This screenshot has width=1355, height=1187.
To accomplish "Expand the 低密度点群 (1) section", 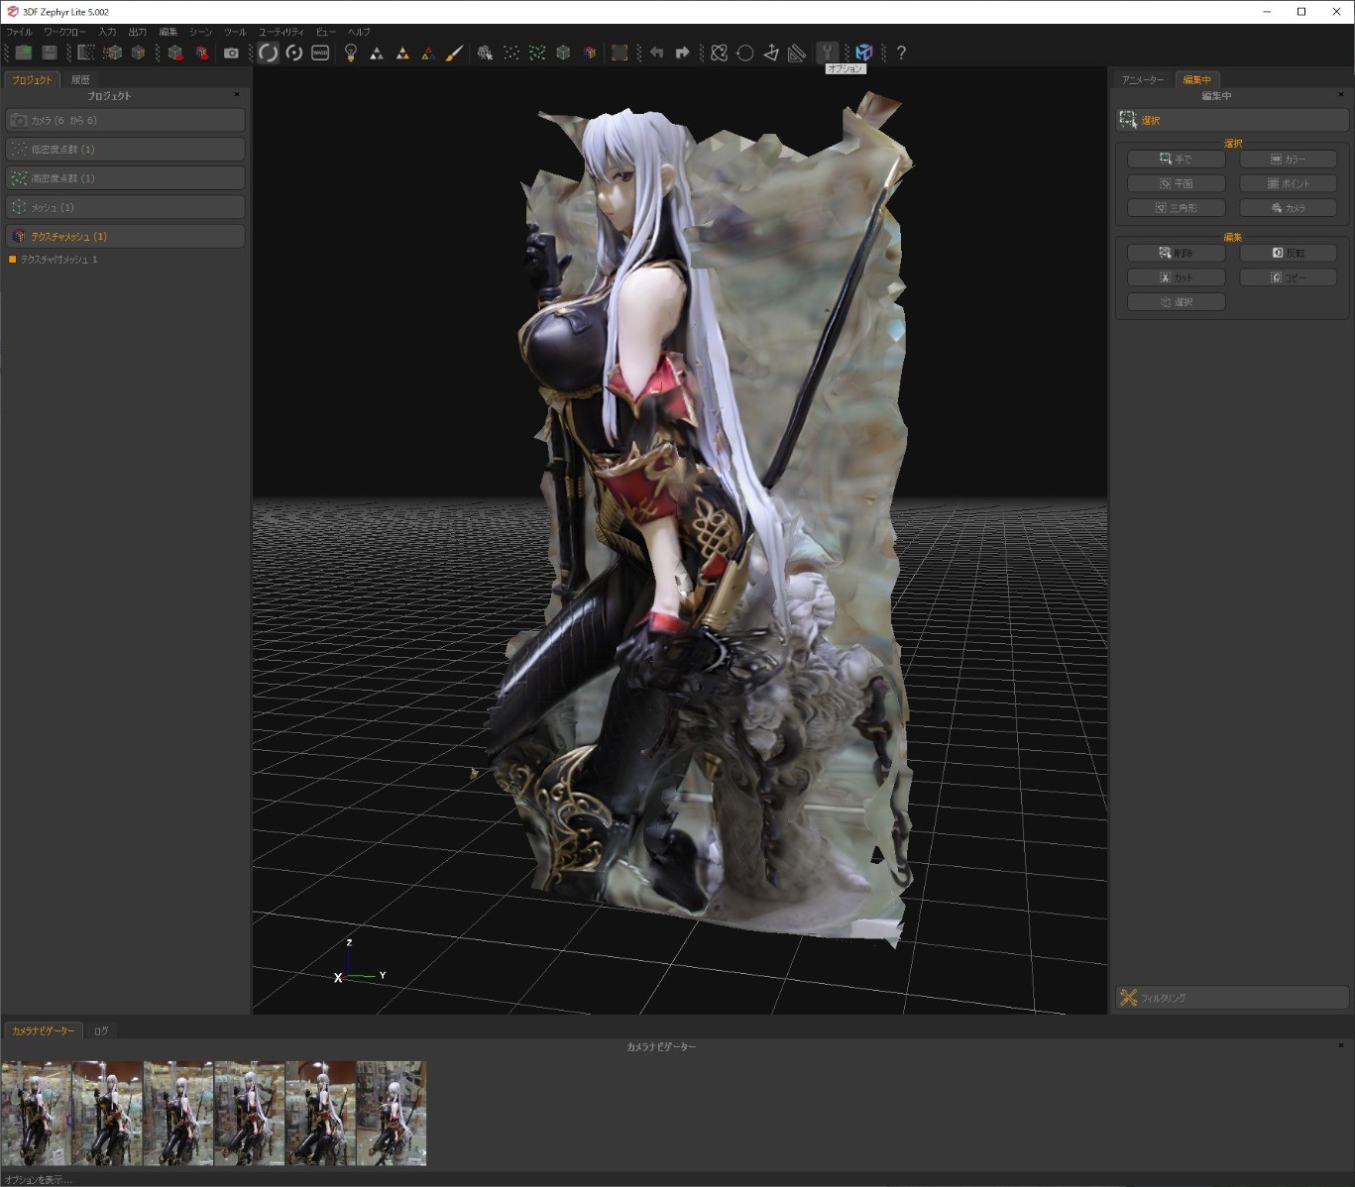I will [125, 149].
